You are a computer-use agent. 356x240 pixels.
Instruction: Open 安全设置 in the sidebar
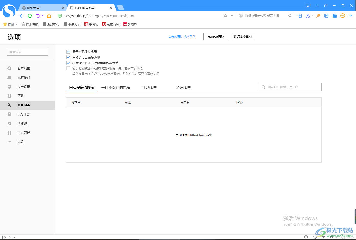click(27, 87)
